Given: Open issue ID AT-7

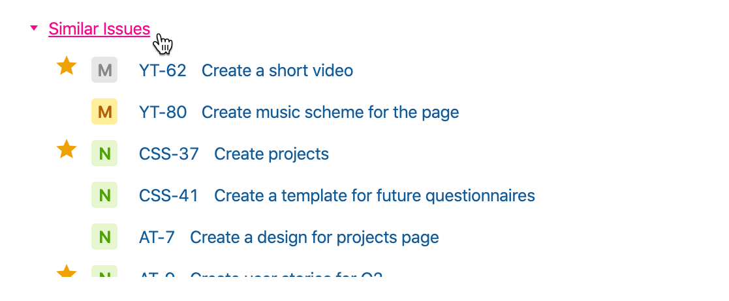Looking at the screenshot, I should point(157,237).
